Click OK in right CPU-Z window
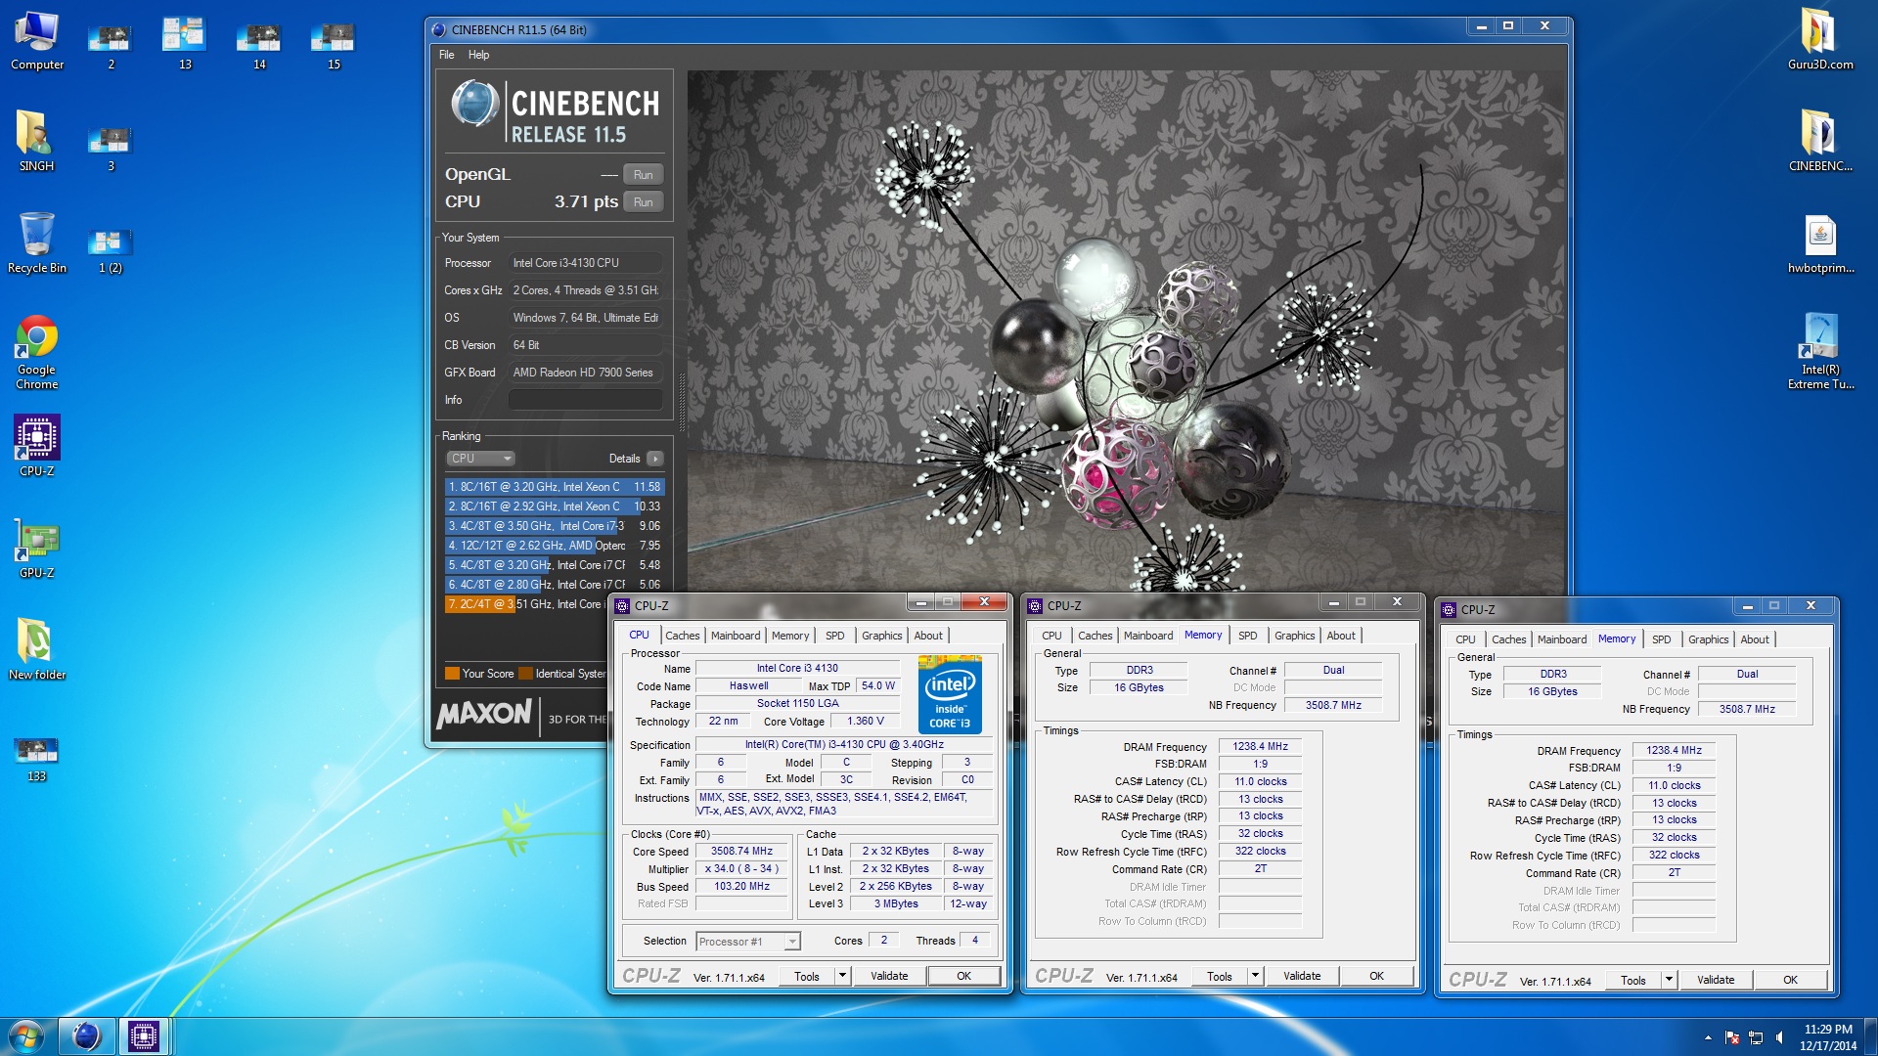This screenshot has height=1056, width=1878. click(1790, 981)
